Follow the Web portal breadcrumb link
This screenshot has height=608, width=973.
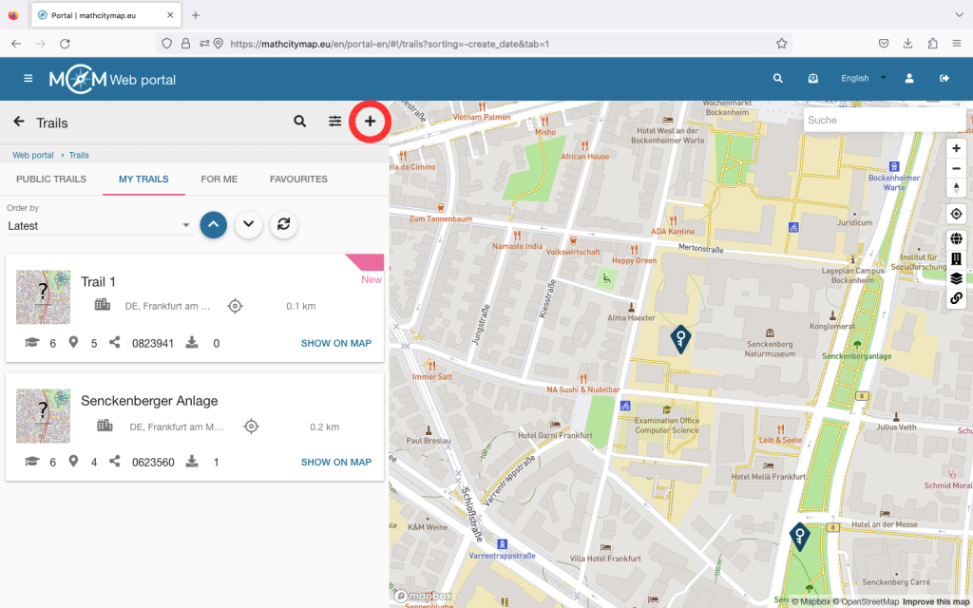pyautogui.click(x=33, y=155)
